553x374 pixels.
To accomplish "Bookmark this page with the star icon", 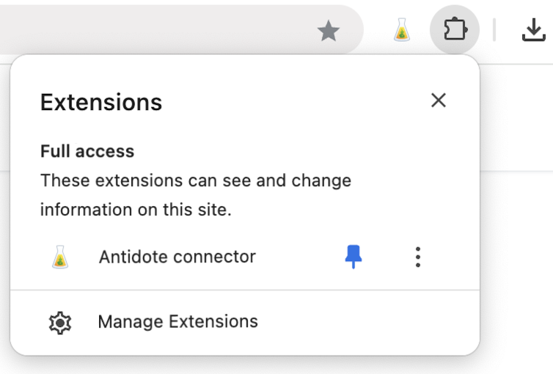I will 328,31.
